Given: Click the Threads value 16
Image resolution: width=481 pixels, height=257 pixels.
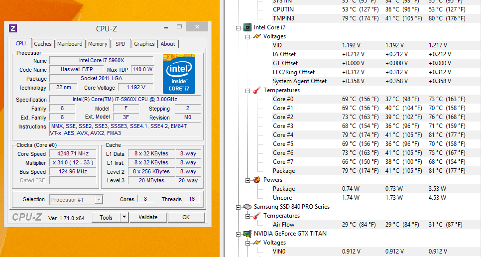Looking at the screenshot, I should coord(192,199).
